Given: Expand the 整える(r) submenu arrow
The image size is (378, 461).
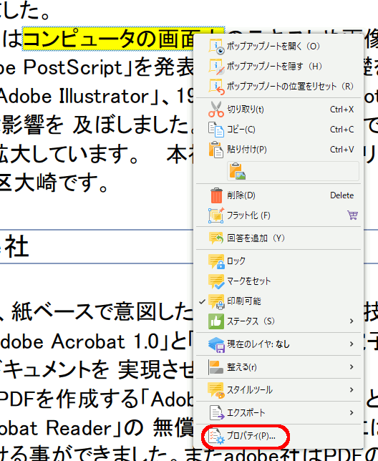Looking at the screenshot, I should coord(352,367).
